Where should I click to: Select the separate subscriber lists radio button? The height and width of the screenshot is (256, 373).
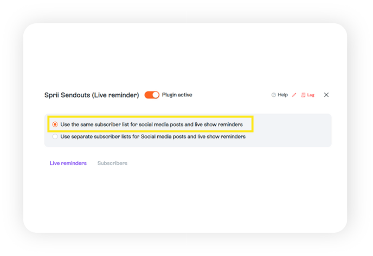[55, 136]
